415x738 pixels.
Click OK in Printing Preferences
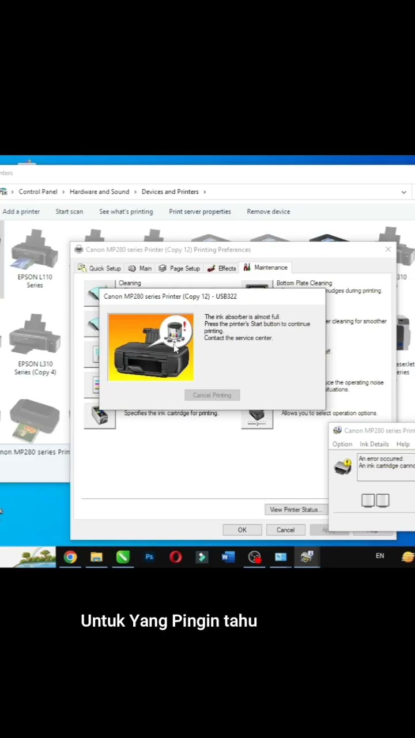coord(242,530)
